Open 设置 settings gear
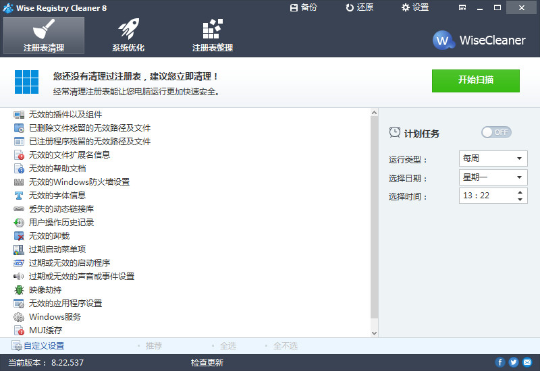Image resolution: width=540 pixels, height=371 pixels. pyautogui.click(x=406, y=7)
